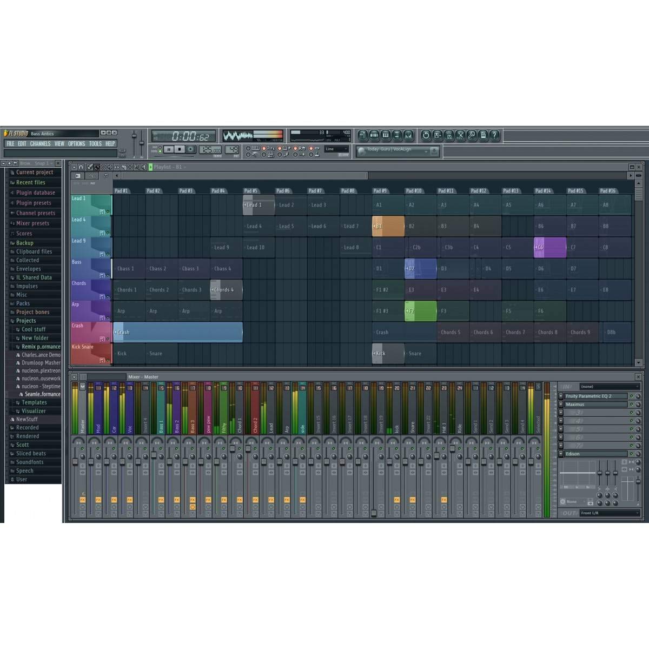The image size is (649, 649).
Task: Open the mixer input (none) dropdown
Action: [x=609, y=387]
